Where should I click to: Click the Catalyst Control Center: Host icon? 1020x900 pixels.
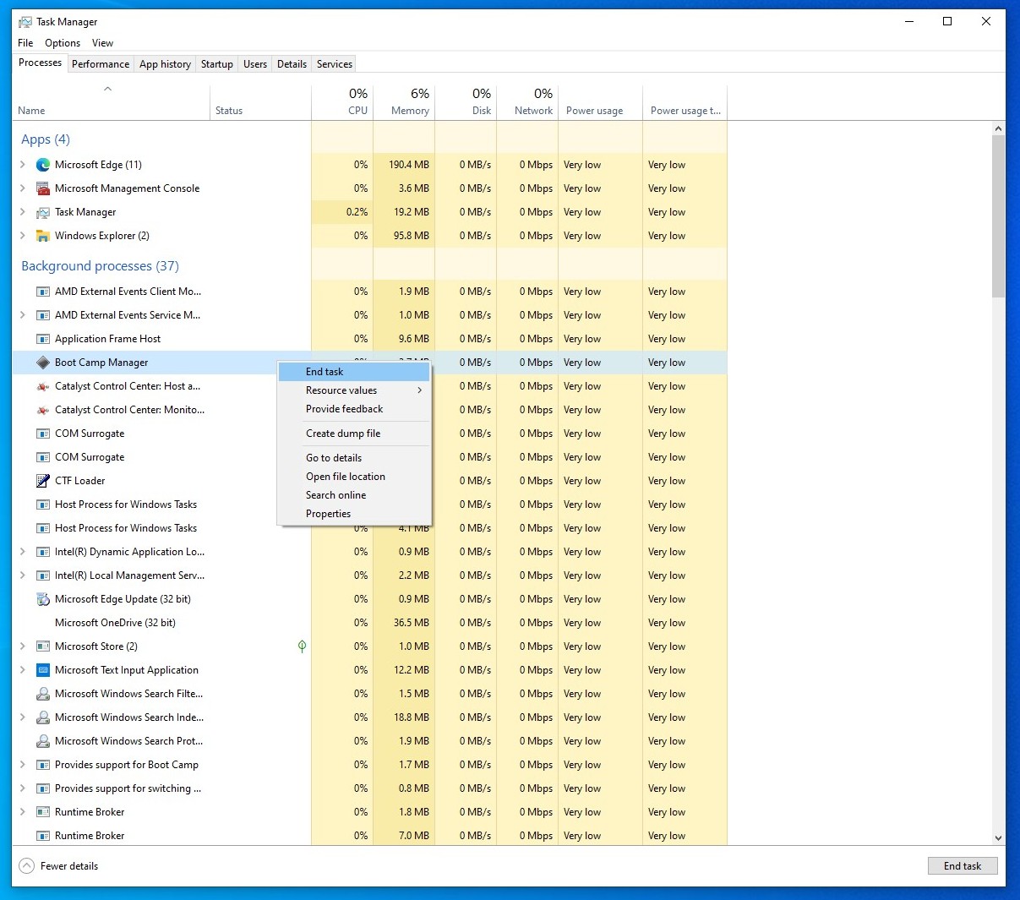pos(43,386)
